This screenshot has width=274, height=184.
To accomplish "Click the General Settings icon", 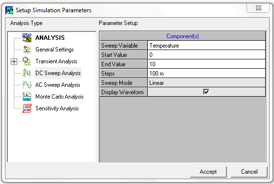I will coord(27,50).
